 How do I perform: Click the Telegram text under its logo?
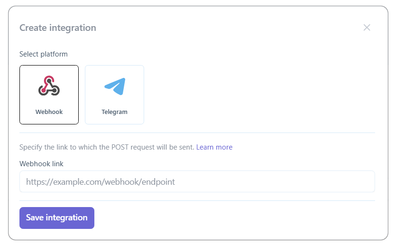coord(114,112)
